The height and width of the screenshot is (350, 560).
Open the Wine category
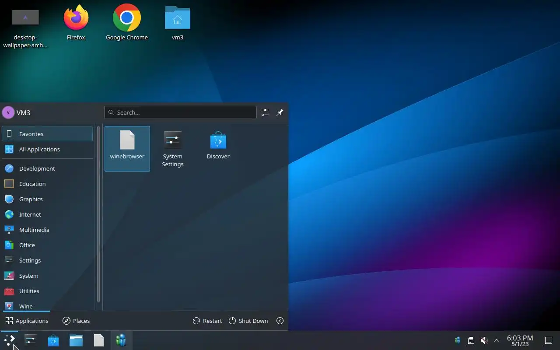[47, 305]
